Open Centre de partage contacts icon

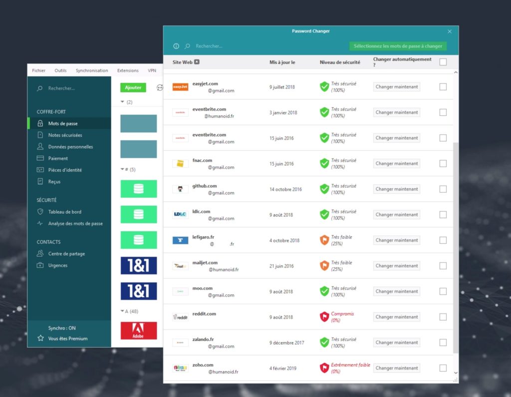[x=40, y=254]
